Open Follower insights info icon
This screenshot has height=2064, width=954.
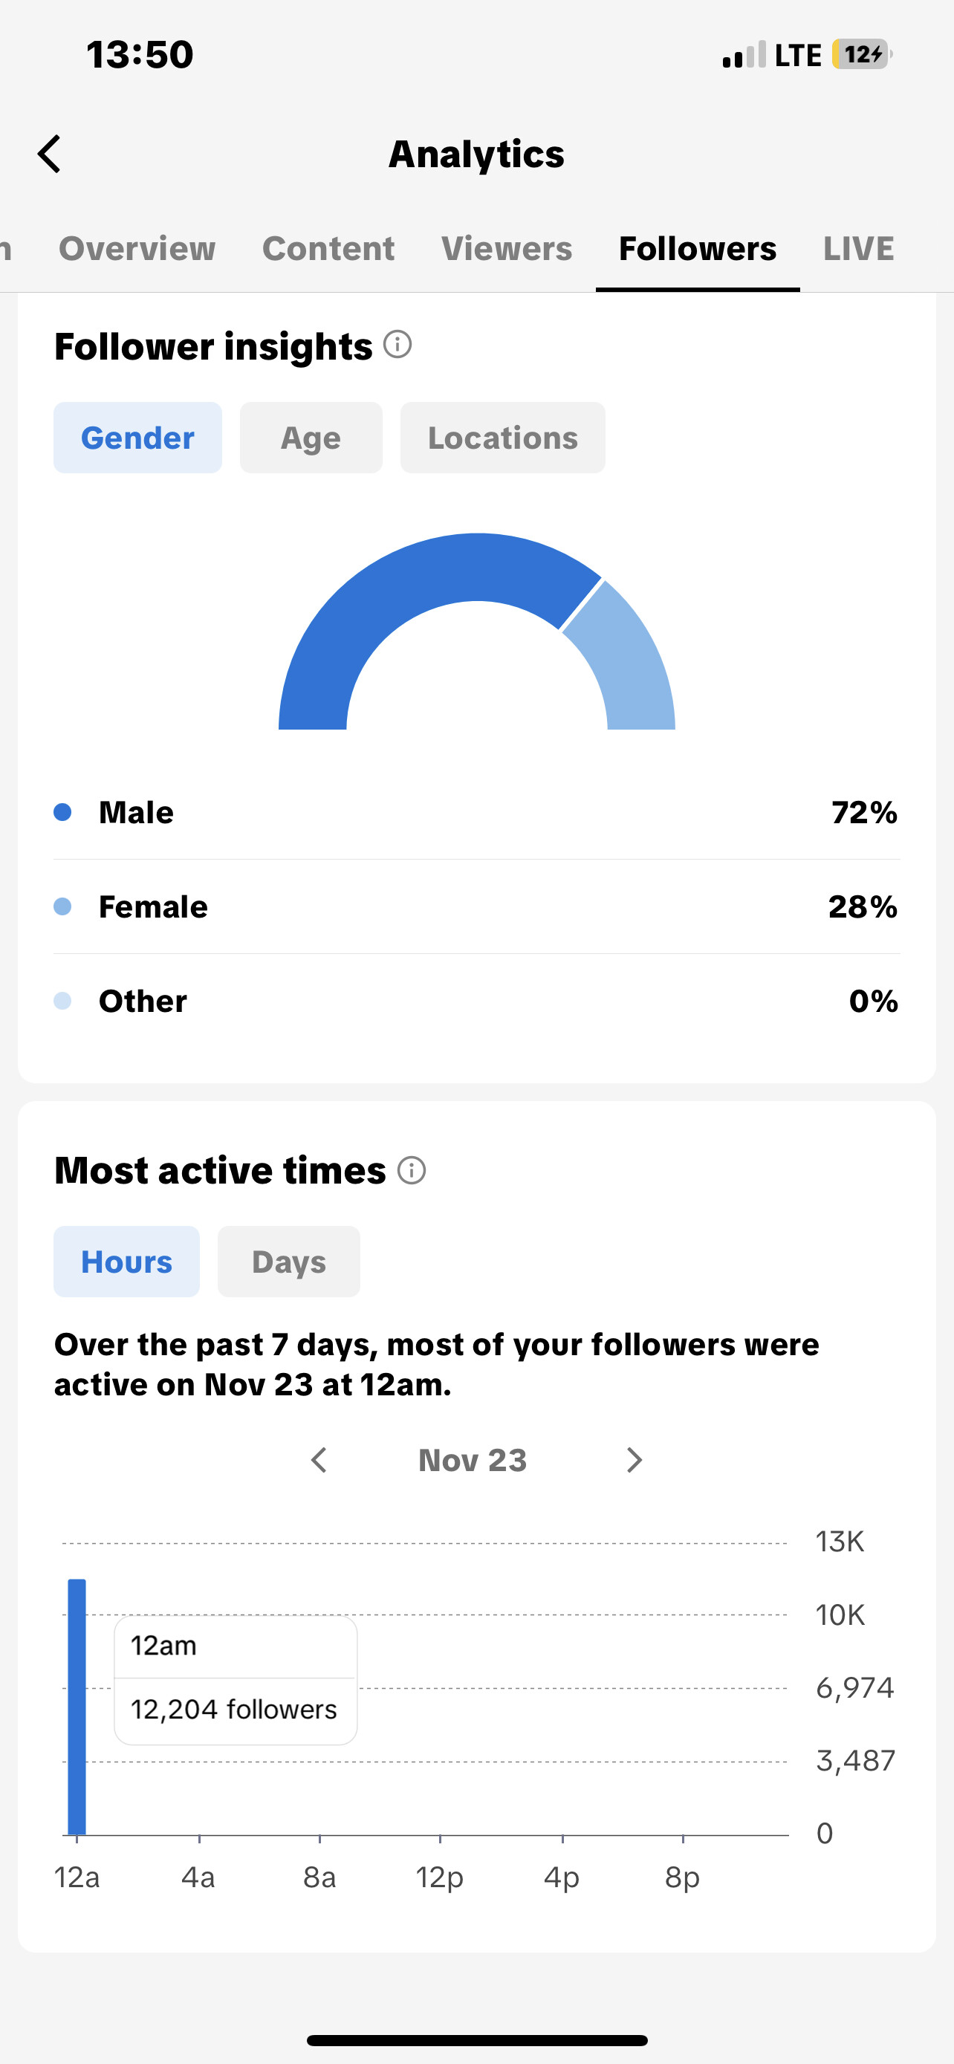[x=397, y=345]
